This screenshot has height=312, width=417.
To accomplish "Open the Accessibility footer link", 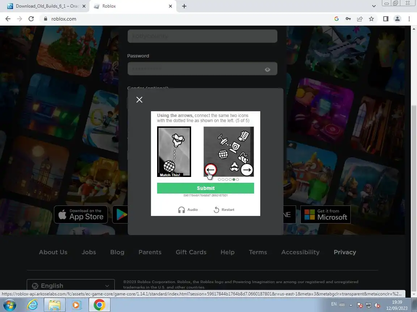I will [300, 252].
